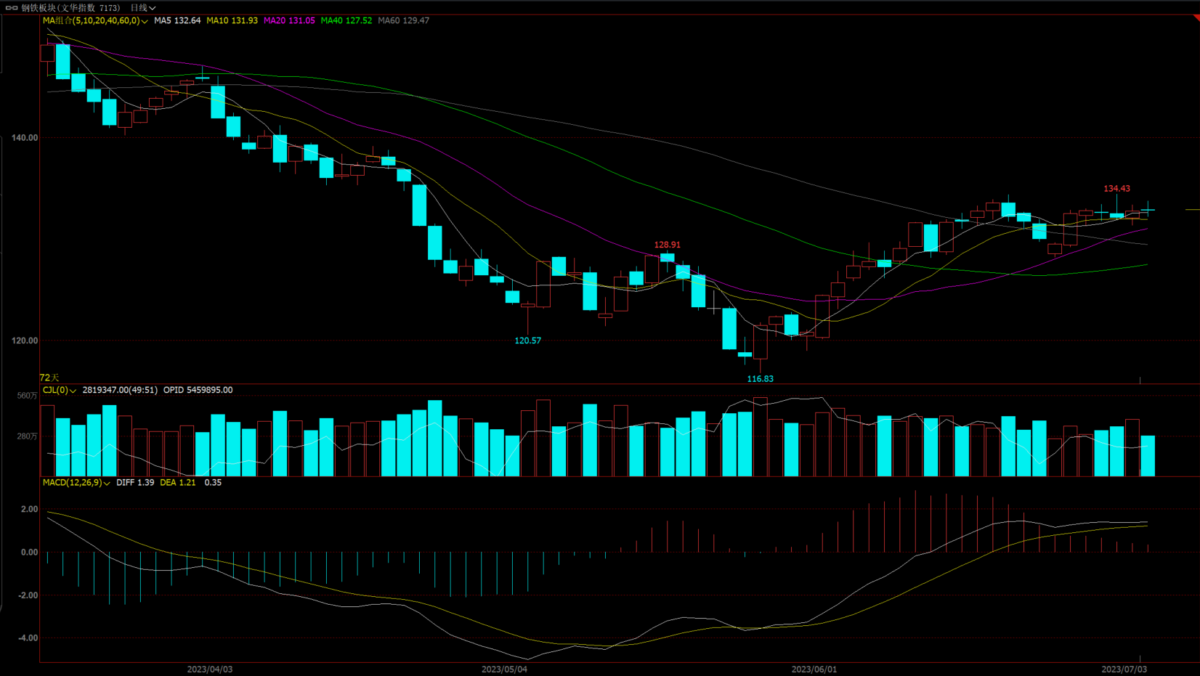Open the 日线 period dropdown
Viewport: 1200px width, 676px height.
143,8
